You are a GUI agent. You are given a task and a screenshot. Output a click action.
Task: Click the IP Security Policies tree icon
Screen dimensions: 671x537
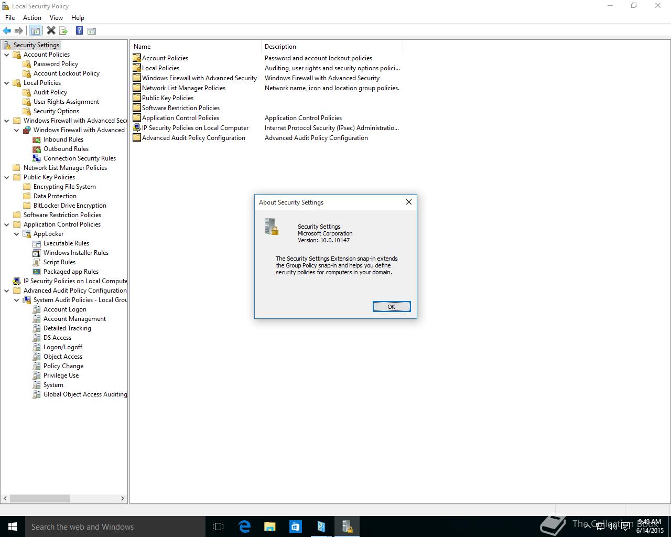tap(17, 281)
